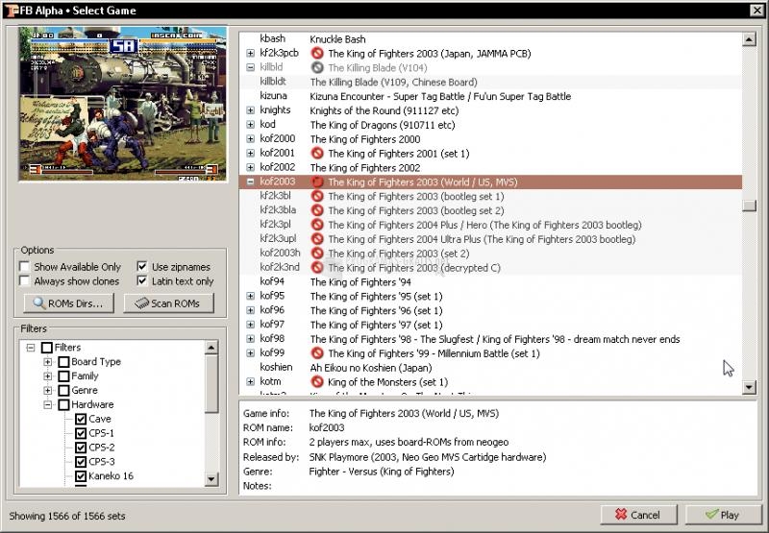This screenshot has width=769, height=533.
Task: Click the game list scroll up arrow
Action: [749, 39]
